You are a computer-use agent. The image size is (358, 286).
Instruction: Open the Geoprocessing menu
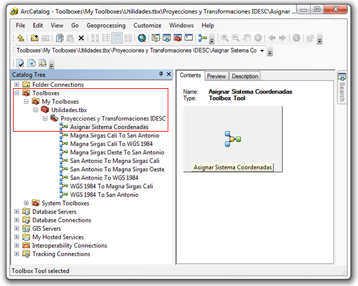click(106, 25)
